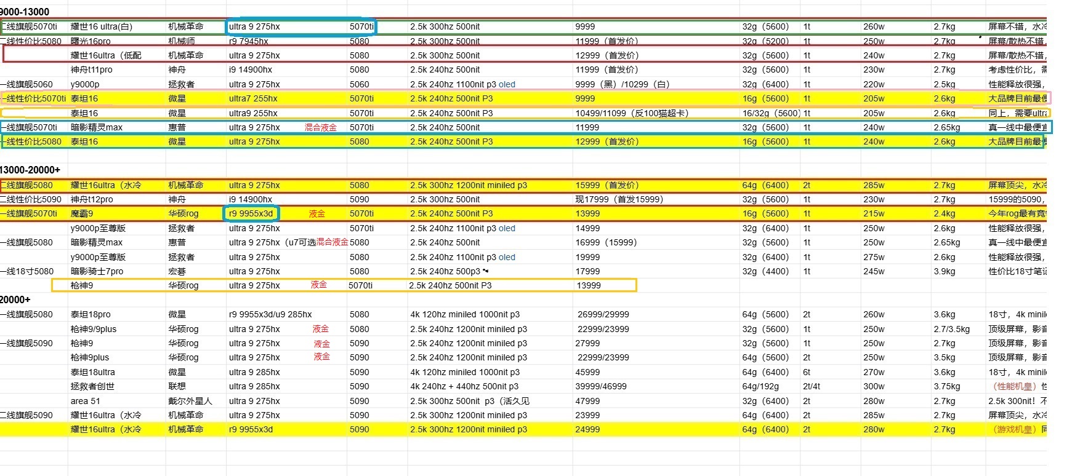Select the 戴尔外星人 brand cell
The width and height of the screenshot is (1072, 476).
coord(190,401)
